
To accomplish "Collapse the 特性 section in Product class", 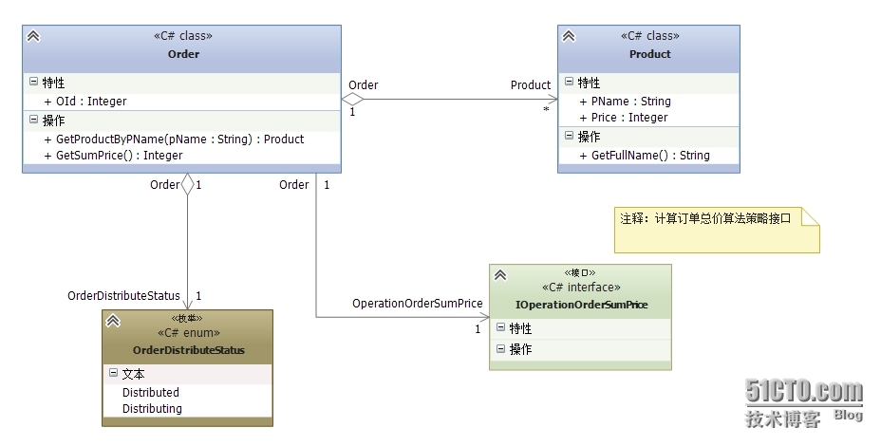I will [x=569, y=83].
